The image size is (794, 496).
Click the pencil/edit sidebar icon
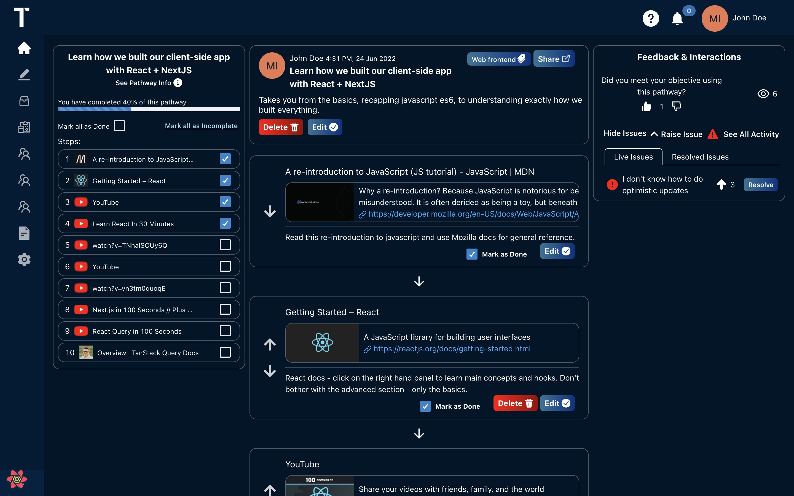[x=23, y=74]
